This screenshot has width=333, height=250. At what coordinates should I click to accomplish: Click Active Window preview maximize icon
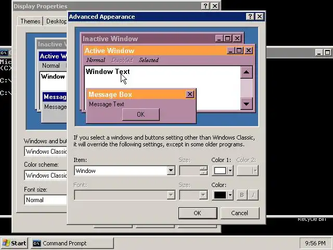click(x=239, y=51)
